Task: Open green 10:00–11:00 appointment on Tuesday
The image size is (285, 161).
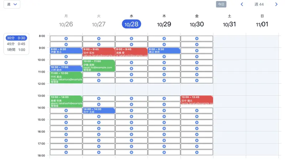Action: 99,66
